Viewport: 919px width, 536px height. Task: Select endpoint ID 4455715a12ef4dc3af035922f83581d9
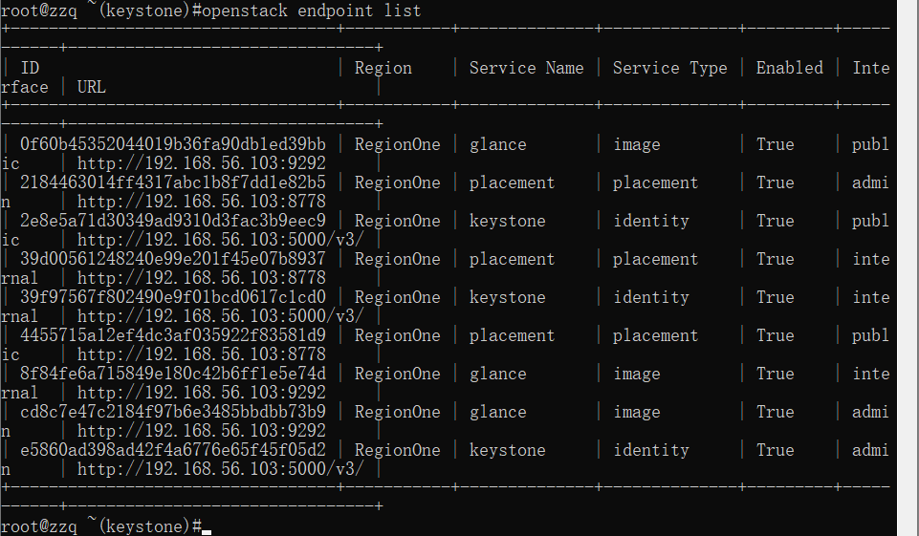(173, 335)
